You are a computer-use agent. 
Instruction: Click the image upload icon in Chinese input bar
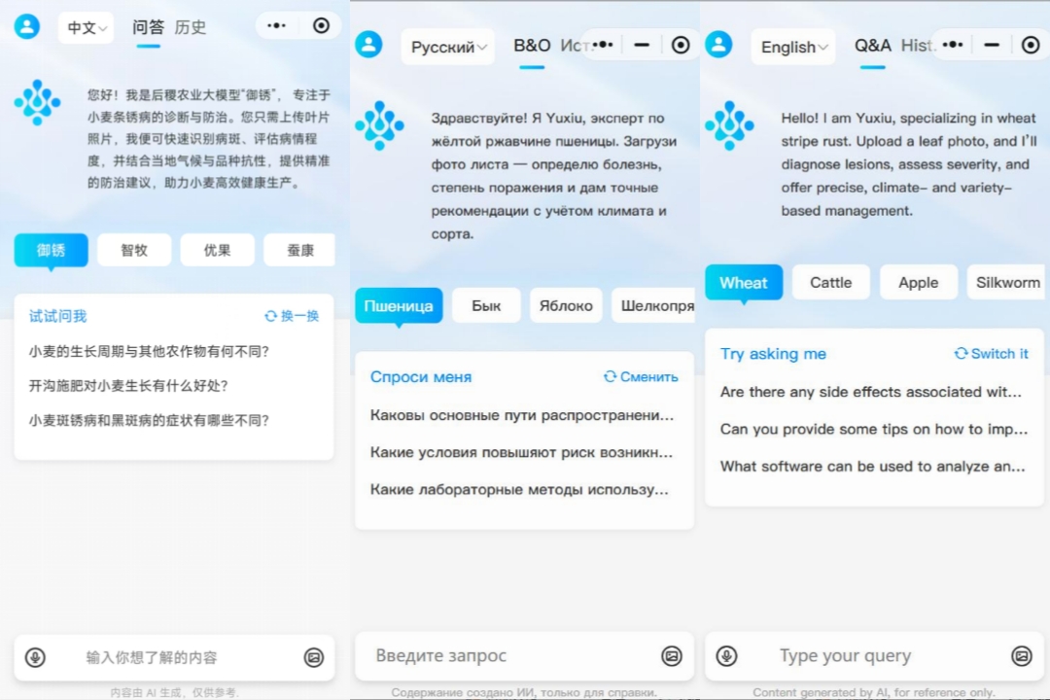pyautogui.click(x=314, y=657)
